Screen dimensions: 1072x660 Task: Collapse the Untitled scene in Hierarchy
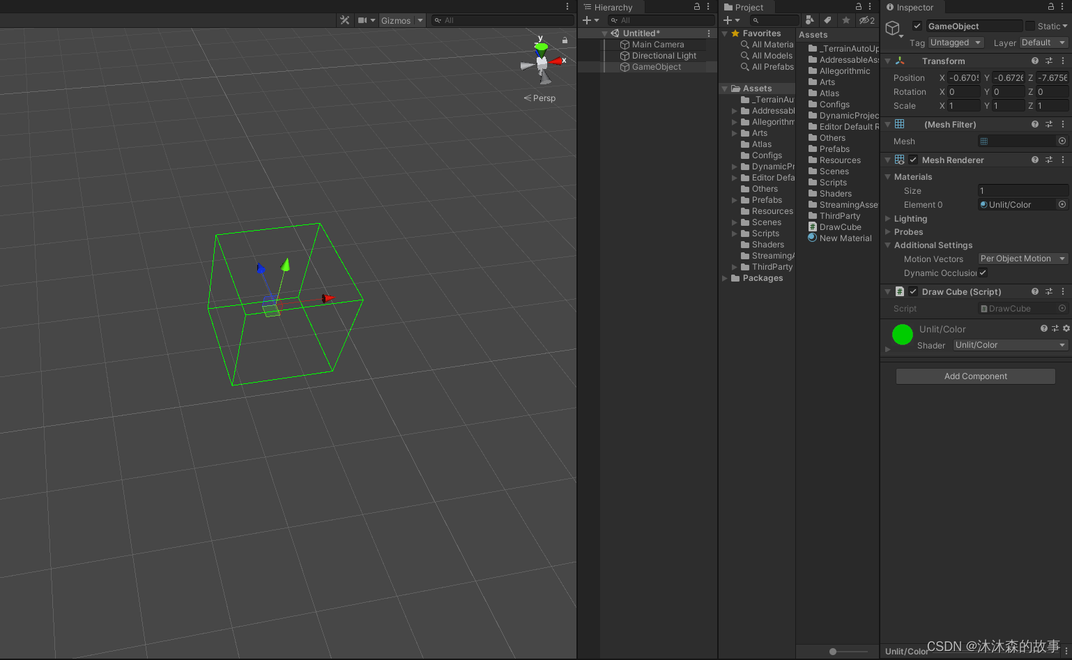pos(605,33)
